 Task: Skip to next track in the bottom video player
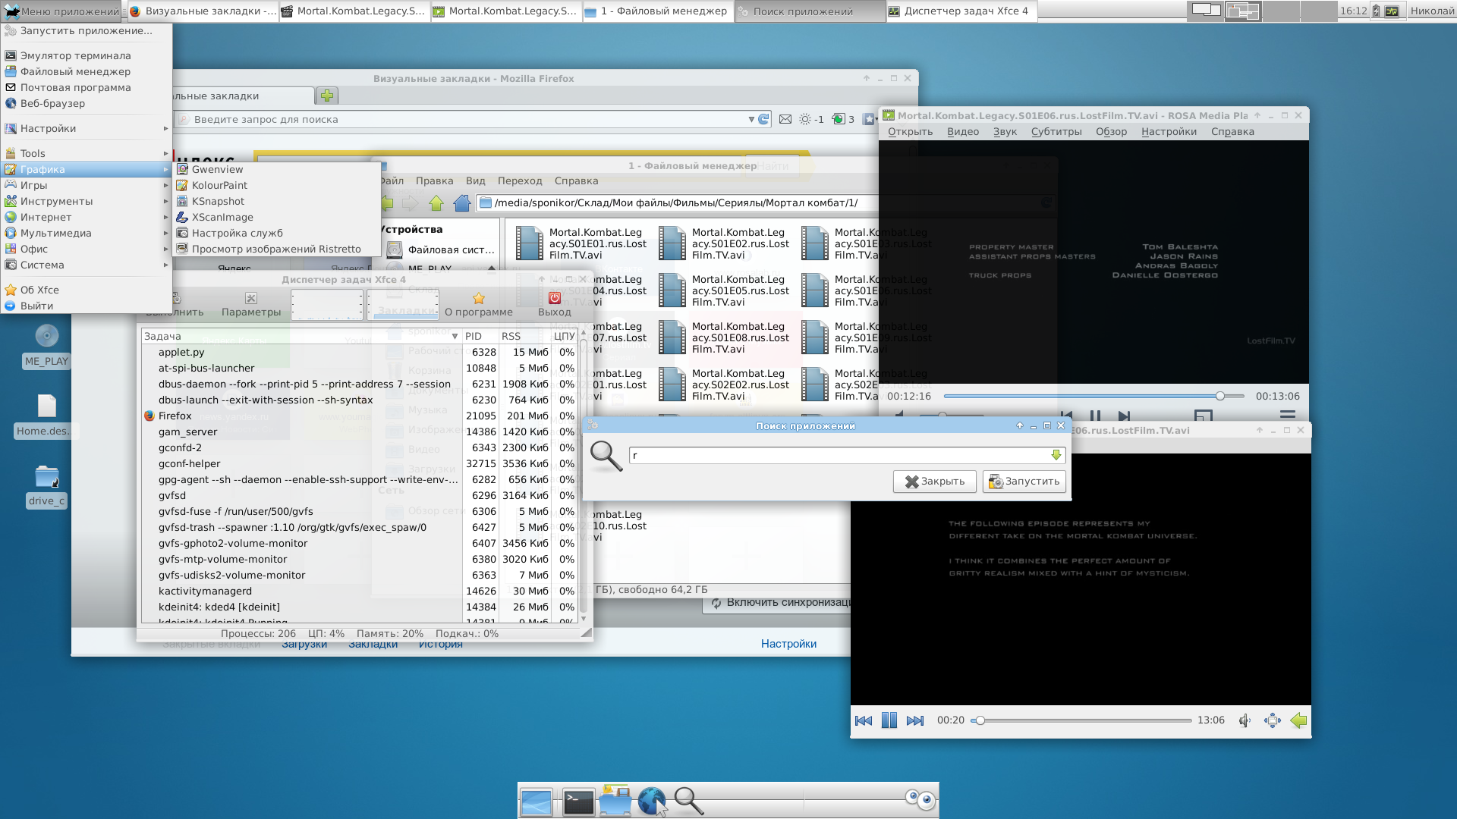tap(915, 720)
